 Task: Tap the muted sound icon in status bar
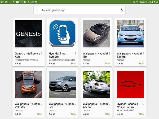[134, 2]
